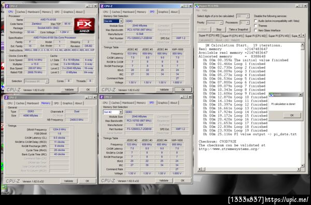Click the Z title icon of the Slot #2 CPU-Z window

point(102,97)
